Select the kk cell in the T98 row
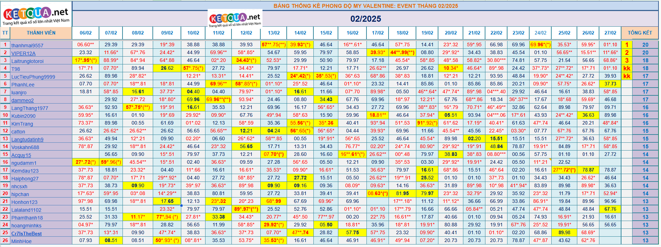Screen dimensions: 661x247 (626, 68)
